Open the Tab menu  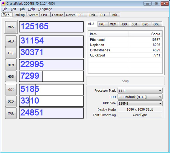coord(22,9)
